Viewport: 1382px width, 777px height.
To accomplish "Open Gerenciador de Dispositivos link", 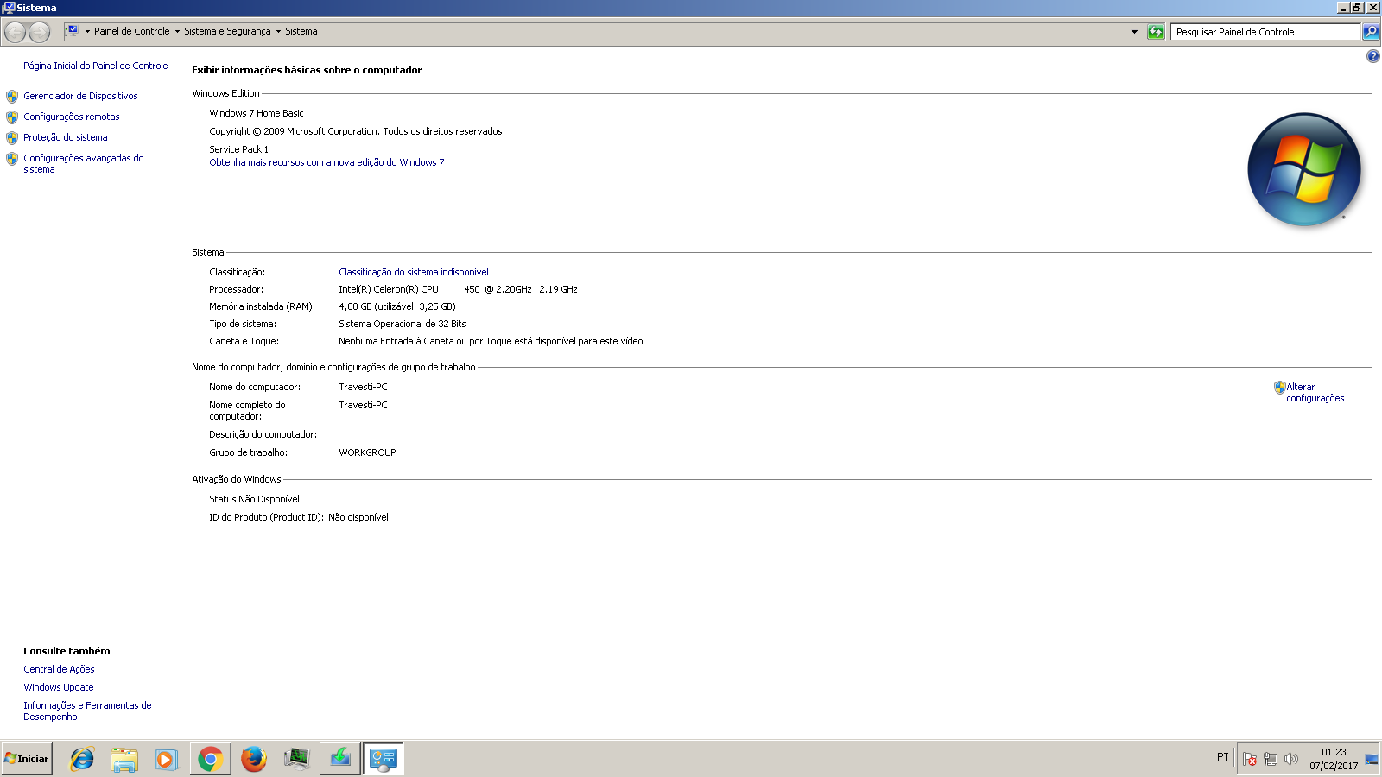I will coord(80,96).
